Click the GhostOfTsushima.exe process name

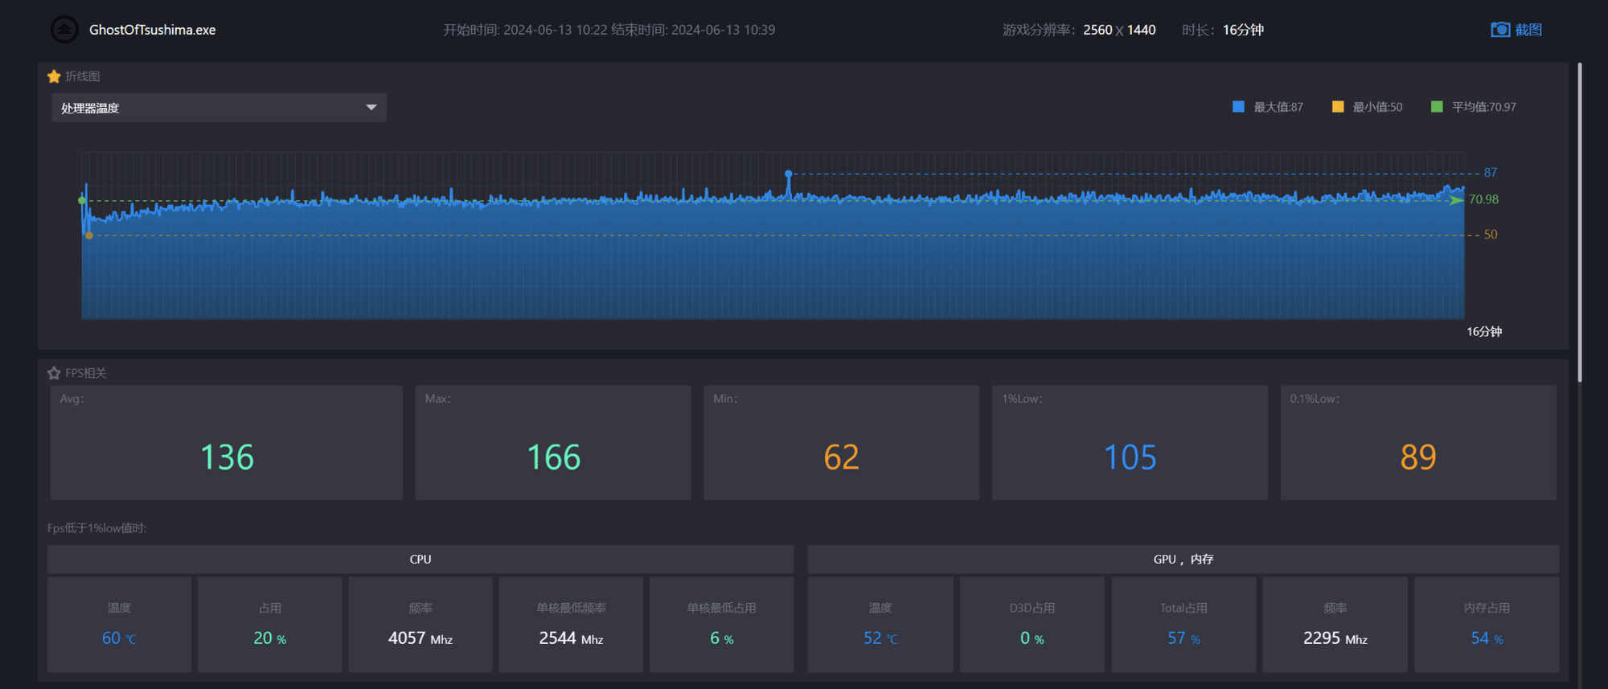153,30
